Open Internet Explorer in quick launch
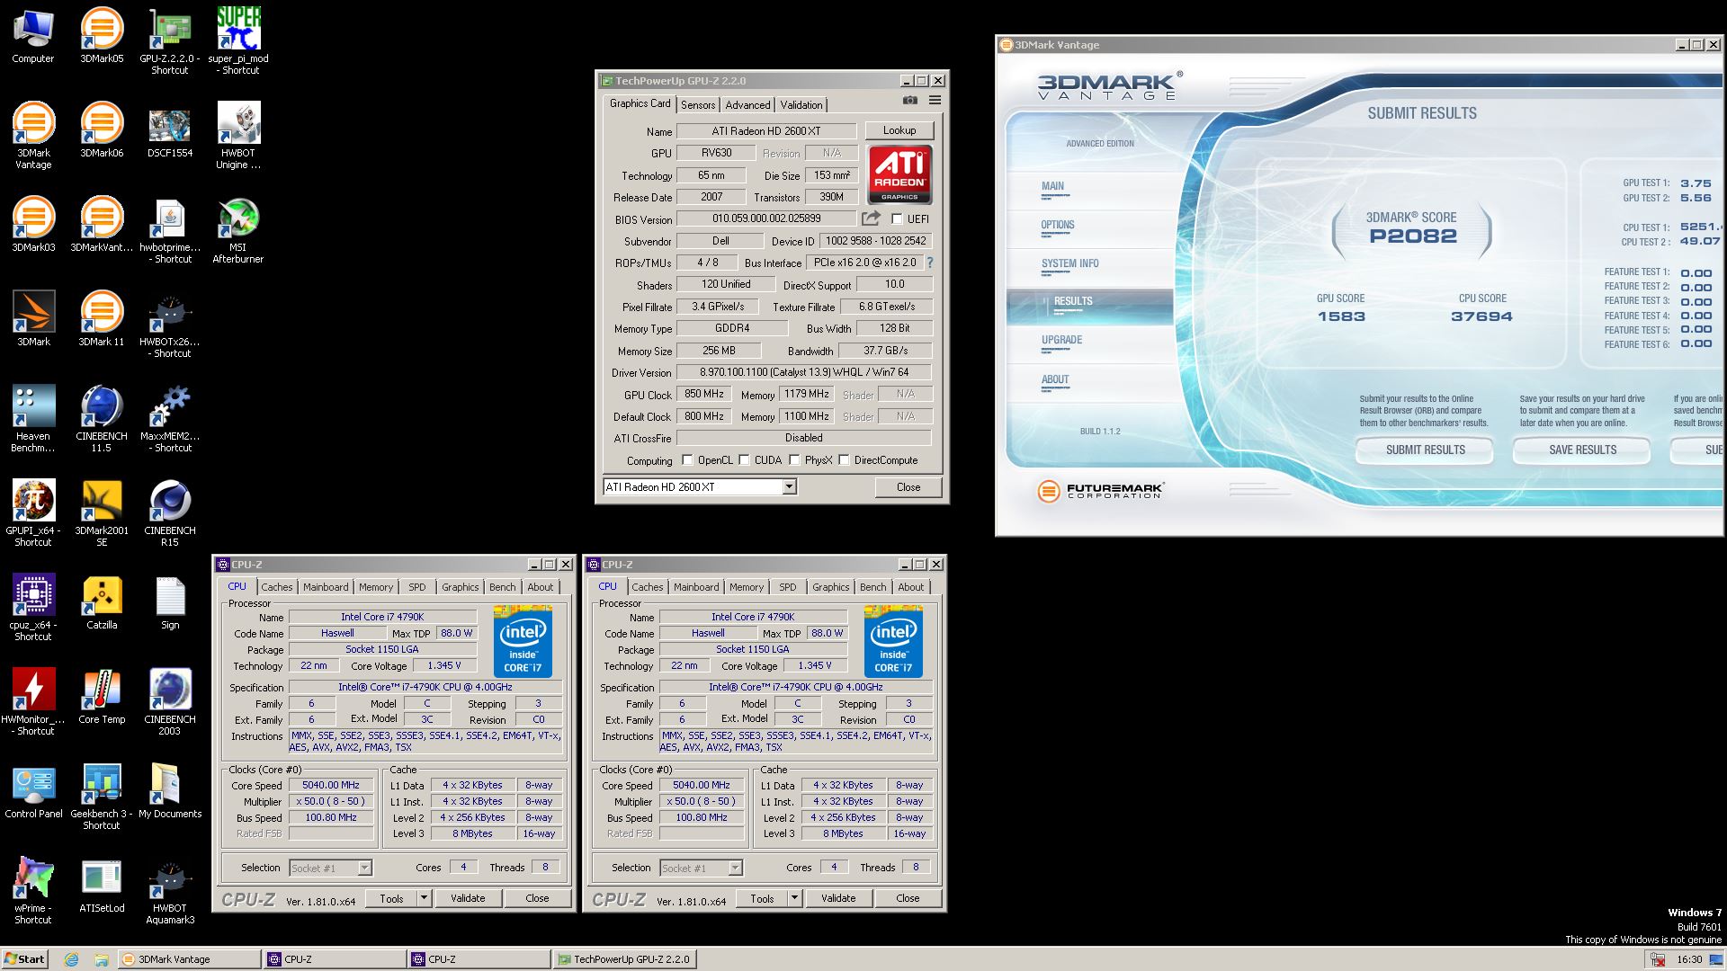The width and height of the screenshot is (1727, 971). (72, 959)
